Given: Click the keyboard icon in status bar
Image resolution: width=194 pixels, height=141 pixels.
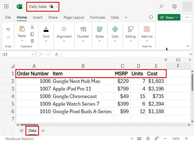Looking at the screenshot, I should tap(139, 139).
